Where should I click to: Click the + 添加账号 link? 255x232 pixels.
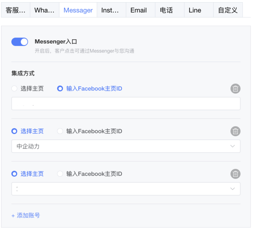(26, 215)
